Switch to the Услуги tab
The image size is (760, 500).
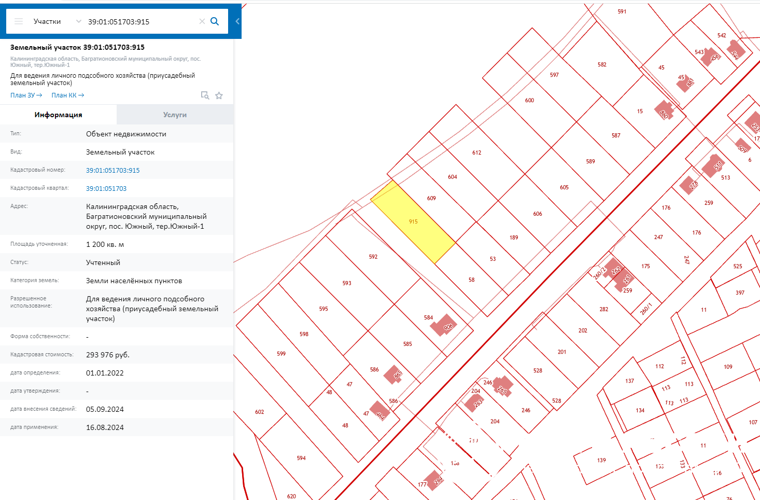175,115
